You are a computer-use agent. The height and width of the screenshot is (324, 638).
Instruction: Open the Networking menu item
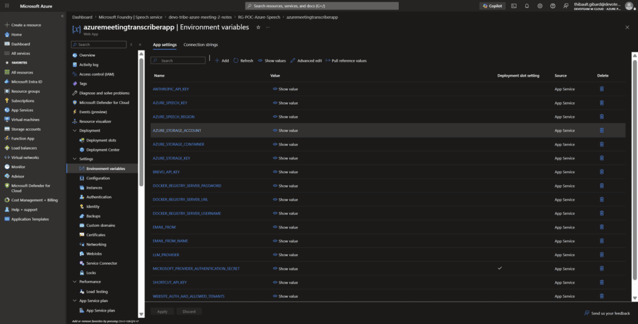[96, 244]
